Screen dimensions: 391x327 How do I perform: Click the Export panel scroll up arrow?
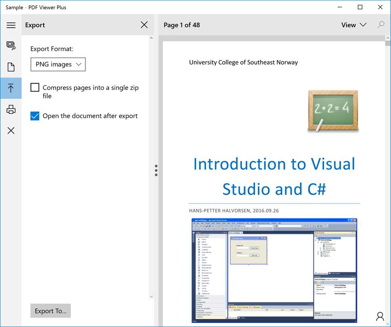[151, 38]
